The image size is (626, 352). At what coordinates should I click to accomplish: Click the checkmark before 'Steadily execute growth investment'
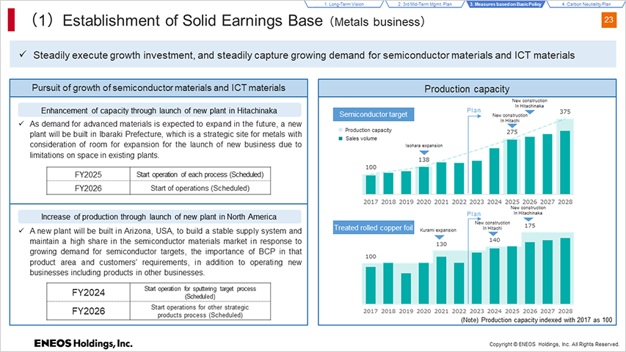23,54
